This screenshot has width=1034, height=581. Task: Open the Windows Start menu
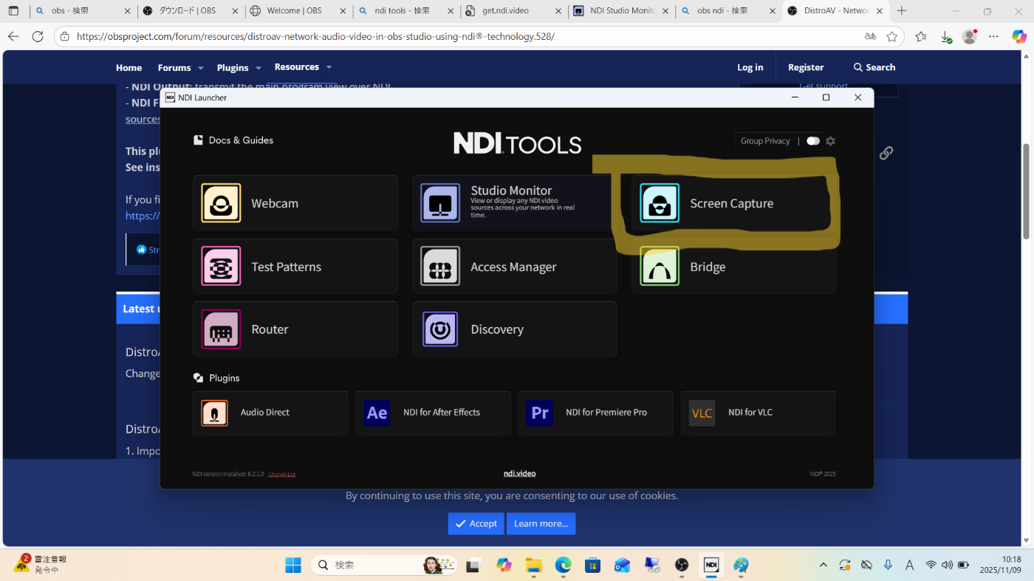coord(293,565)
